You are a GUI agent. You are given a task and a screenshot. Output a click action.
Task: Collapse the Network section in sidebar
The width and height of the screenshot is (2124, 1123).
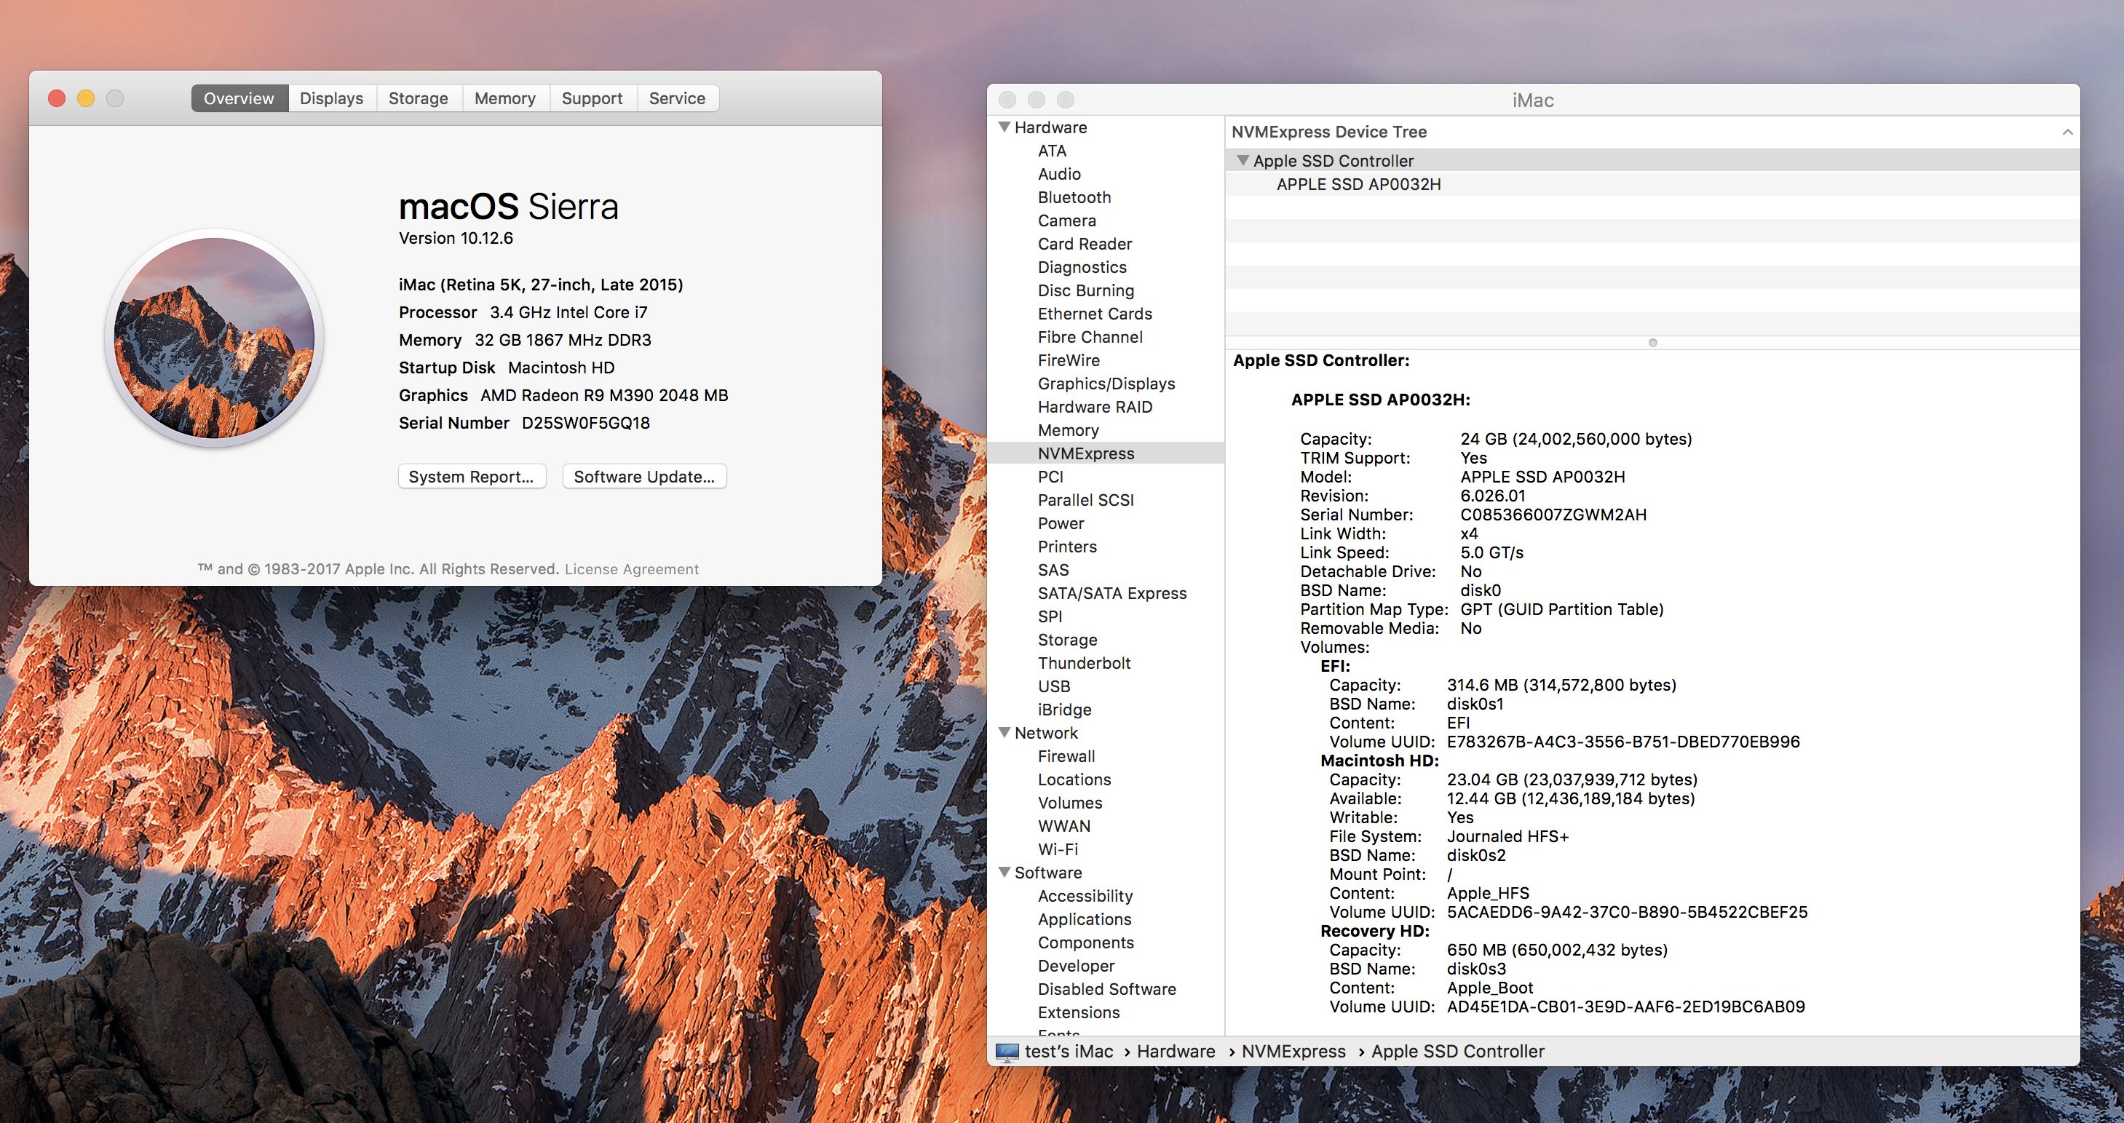[x=1004, y=732]
